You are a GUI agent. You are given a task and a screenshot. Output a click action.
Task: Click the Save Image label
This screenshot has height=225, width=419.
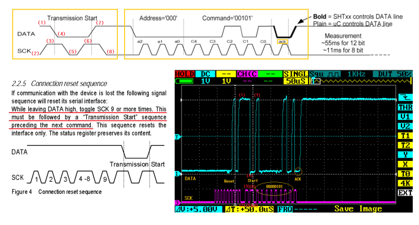(x=358, y=209)
